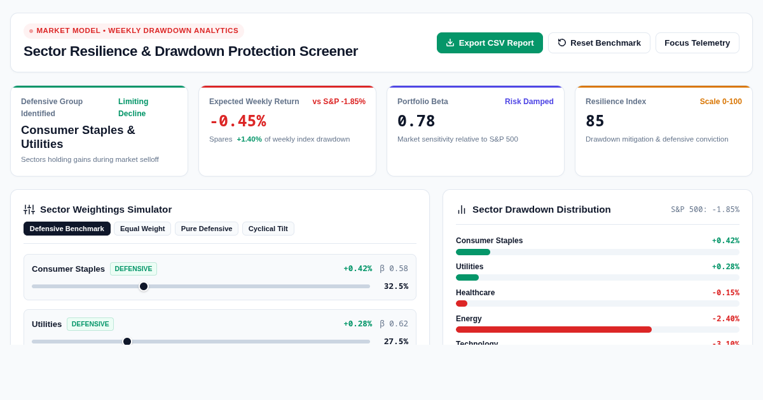Viewport: 763px width, 400px height.
Task: Click the Utilities drawdown bar
Action: (598, 277)
